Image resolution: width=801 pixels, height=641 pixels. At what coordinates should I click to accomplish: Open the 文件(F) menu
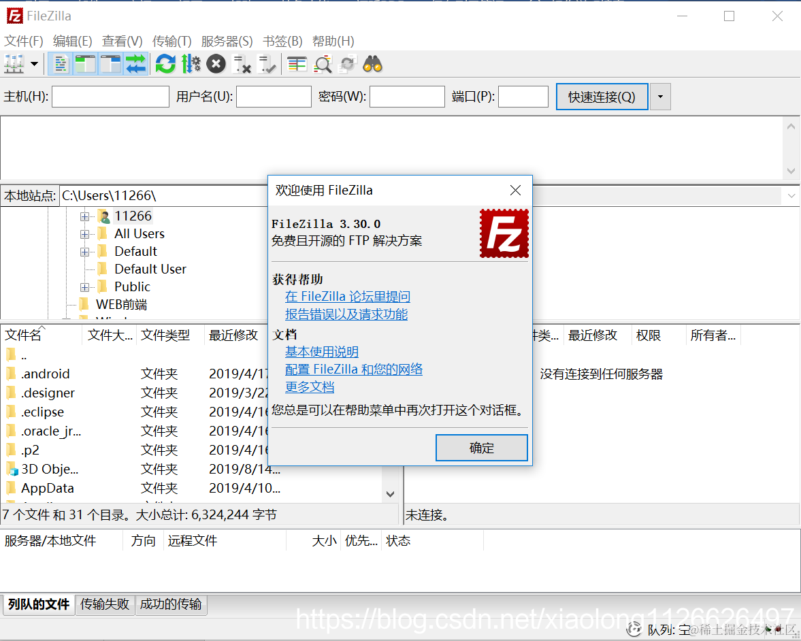coord(24,41)
